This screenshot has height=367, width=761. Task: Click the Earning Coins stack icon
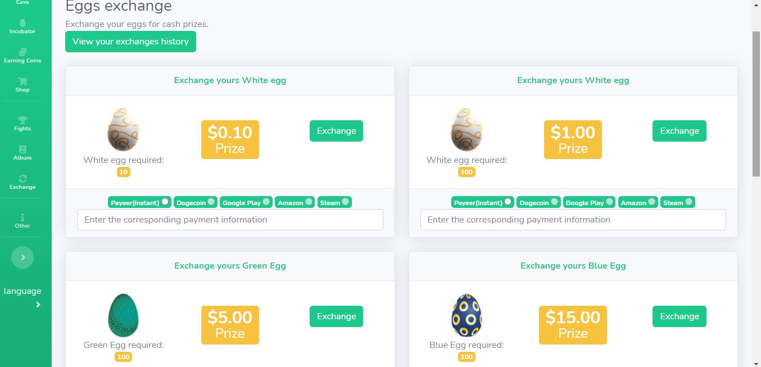pos(22,52)
